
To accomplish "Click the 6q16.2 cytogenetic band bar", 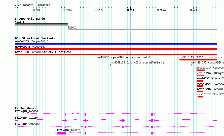I will click(x=142, y=30).
